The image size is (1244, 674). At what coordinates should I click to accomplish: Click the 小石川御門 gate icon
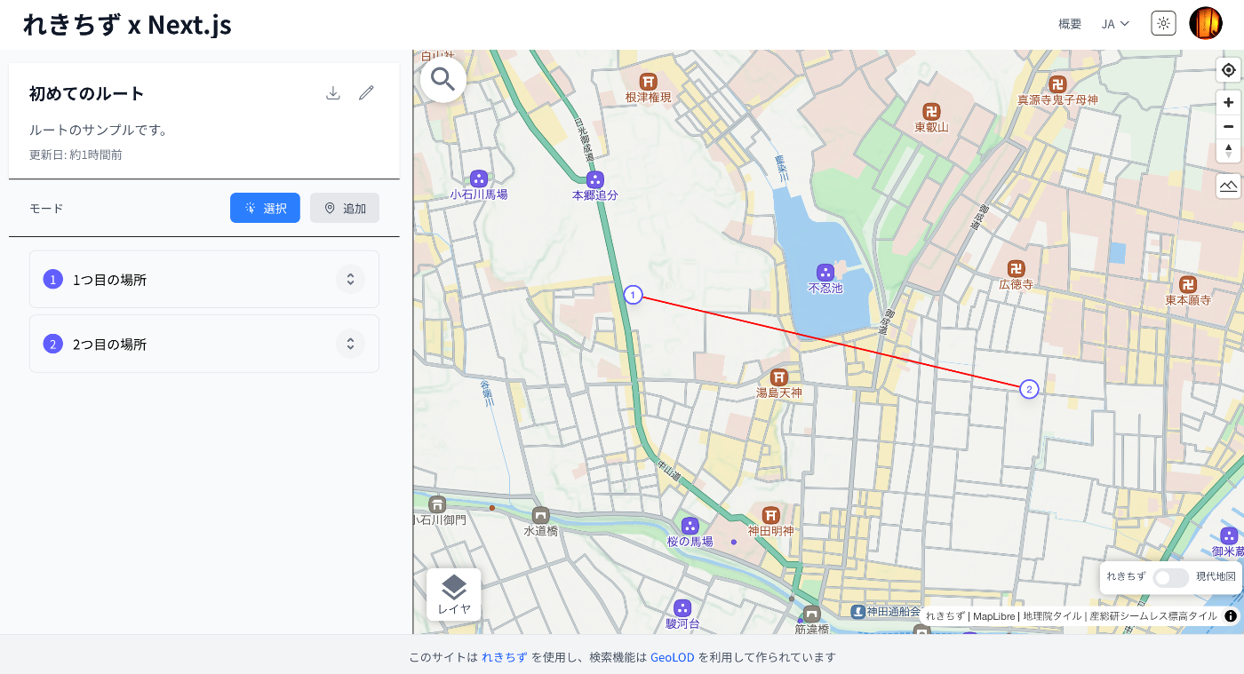pyautogui.click(x=437, y=504)
